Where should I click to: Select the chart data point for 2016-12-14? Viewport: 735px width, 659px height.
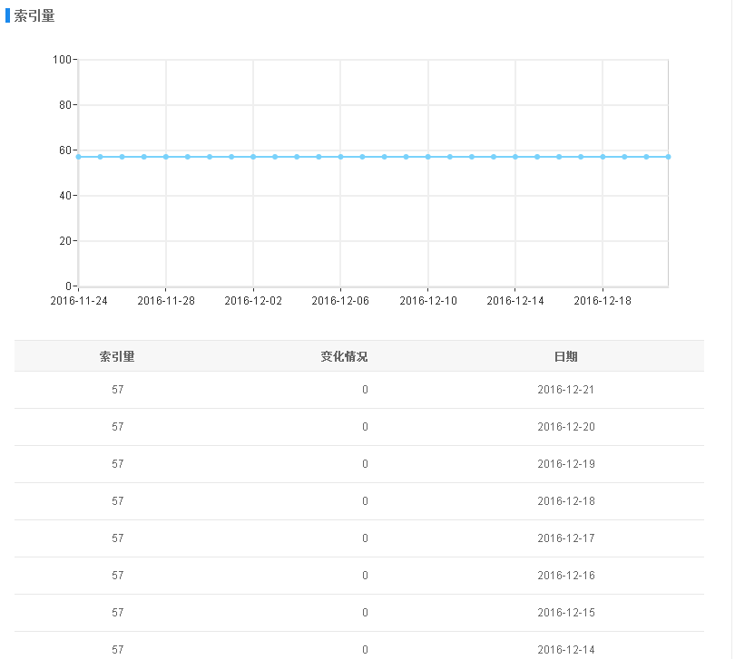[x=515, y=157]
